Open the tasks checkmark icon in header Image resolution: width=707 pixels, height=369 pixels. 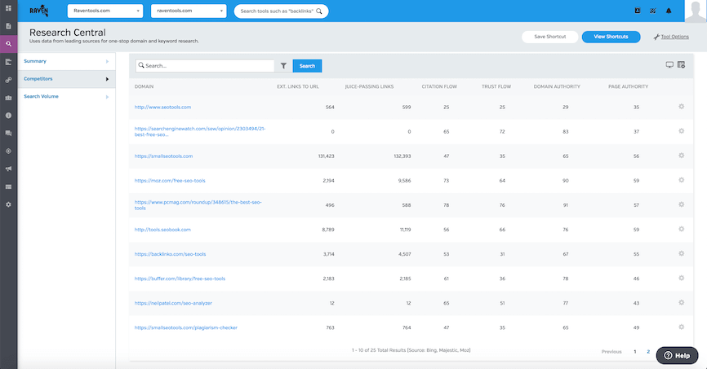tap(653, 11)
